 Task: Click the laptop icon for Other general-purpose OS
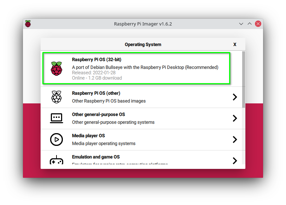(x=56, y=118)
